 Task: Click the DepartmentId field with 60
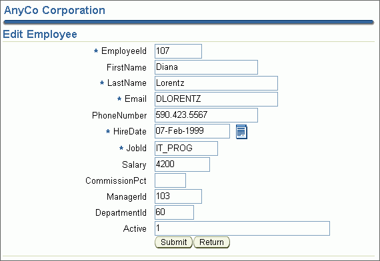(174, 212)
